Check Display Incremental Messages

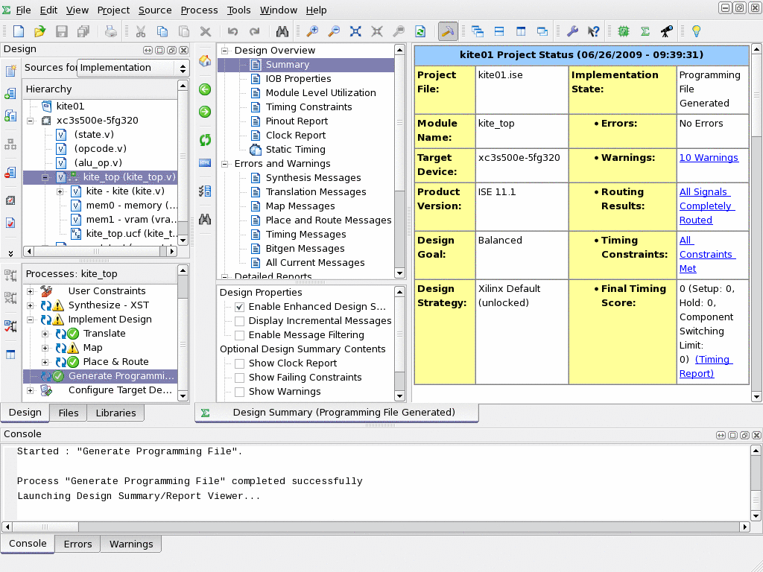point(239,321)
